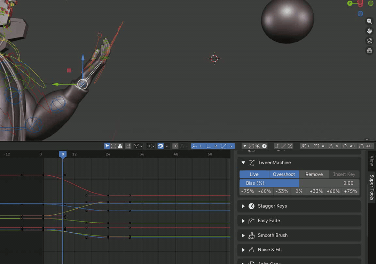Toggle the show only errors warning icon
This screenshot has width=376, height=264.
coord(120,146)
